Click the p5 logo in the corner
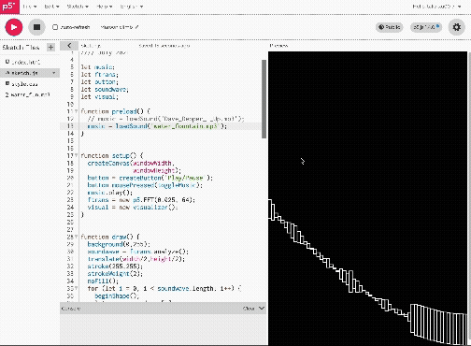The image size is (471, 346). coord(9,7)
